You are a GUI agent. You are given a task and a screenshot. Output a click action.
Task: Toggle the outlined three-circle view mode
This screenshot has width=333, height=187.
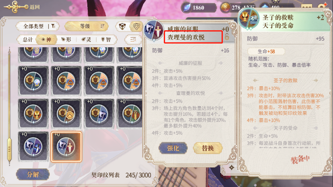click(136, 26)
